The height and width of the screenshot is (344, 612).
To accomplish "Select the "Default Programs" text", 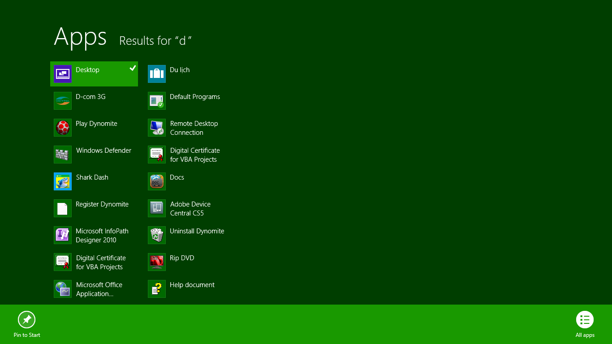I will coord(195,97).
